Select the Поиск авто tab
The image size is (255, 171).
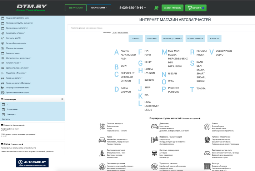click(x=152, y=38)
